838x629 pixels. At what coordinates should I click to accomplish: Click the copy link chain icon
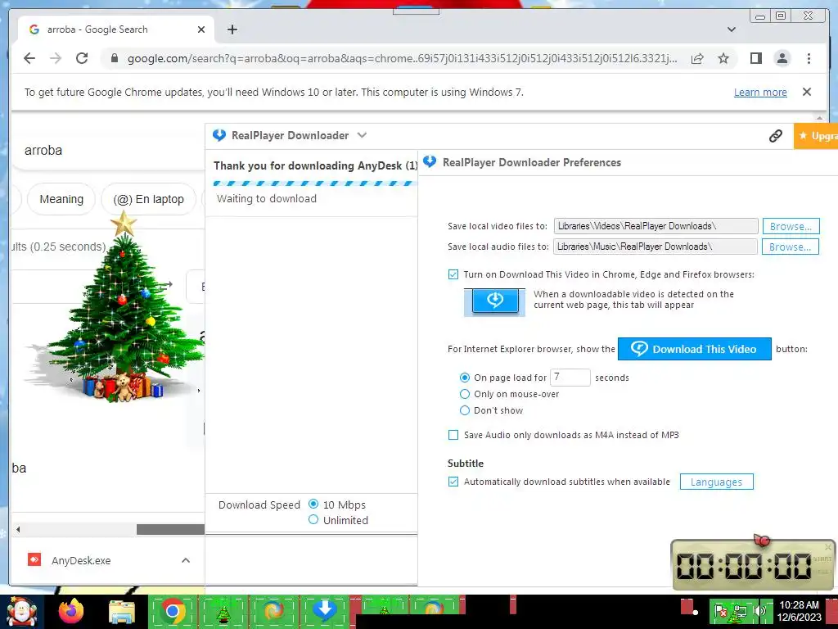[x=776, y=136]
